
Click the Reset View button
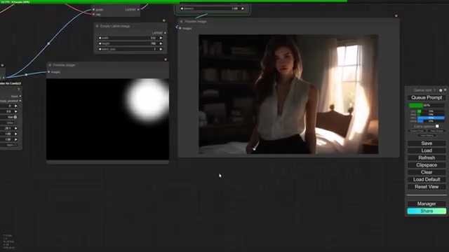pyautogui.click(x=427, y=187)
